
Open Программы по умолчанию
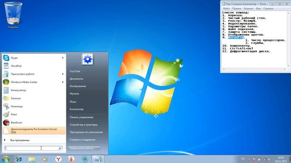click(x=86, y=132)
